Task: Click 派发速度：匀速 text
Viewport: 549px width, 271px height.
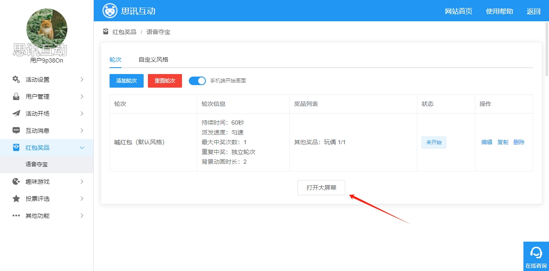Action: (222, 133)
